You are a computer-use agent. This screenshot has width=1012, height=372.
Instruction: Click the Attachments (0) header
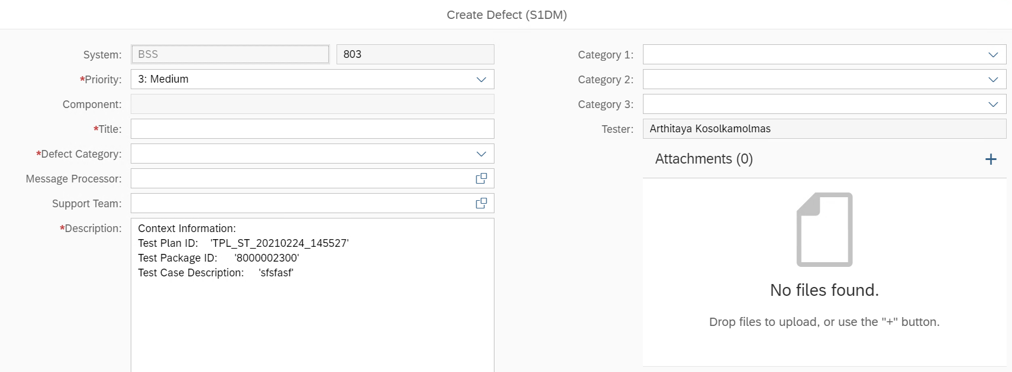704,159
